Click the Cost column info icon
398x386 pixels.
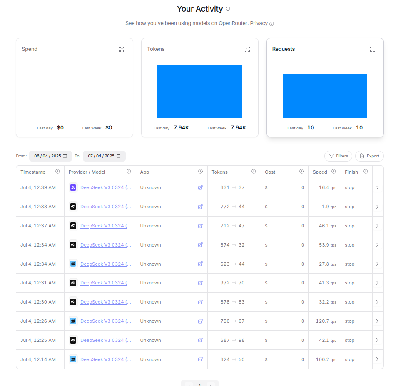[x=301, y=172]
